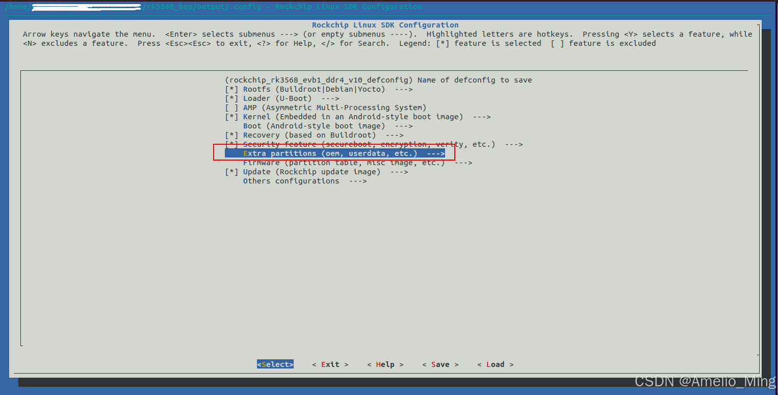Open the Rootfs submenu arrow
The height and width of the screenshot is (395, 778).
[404, 89]
